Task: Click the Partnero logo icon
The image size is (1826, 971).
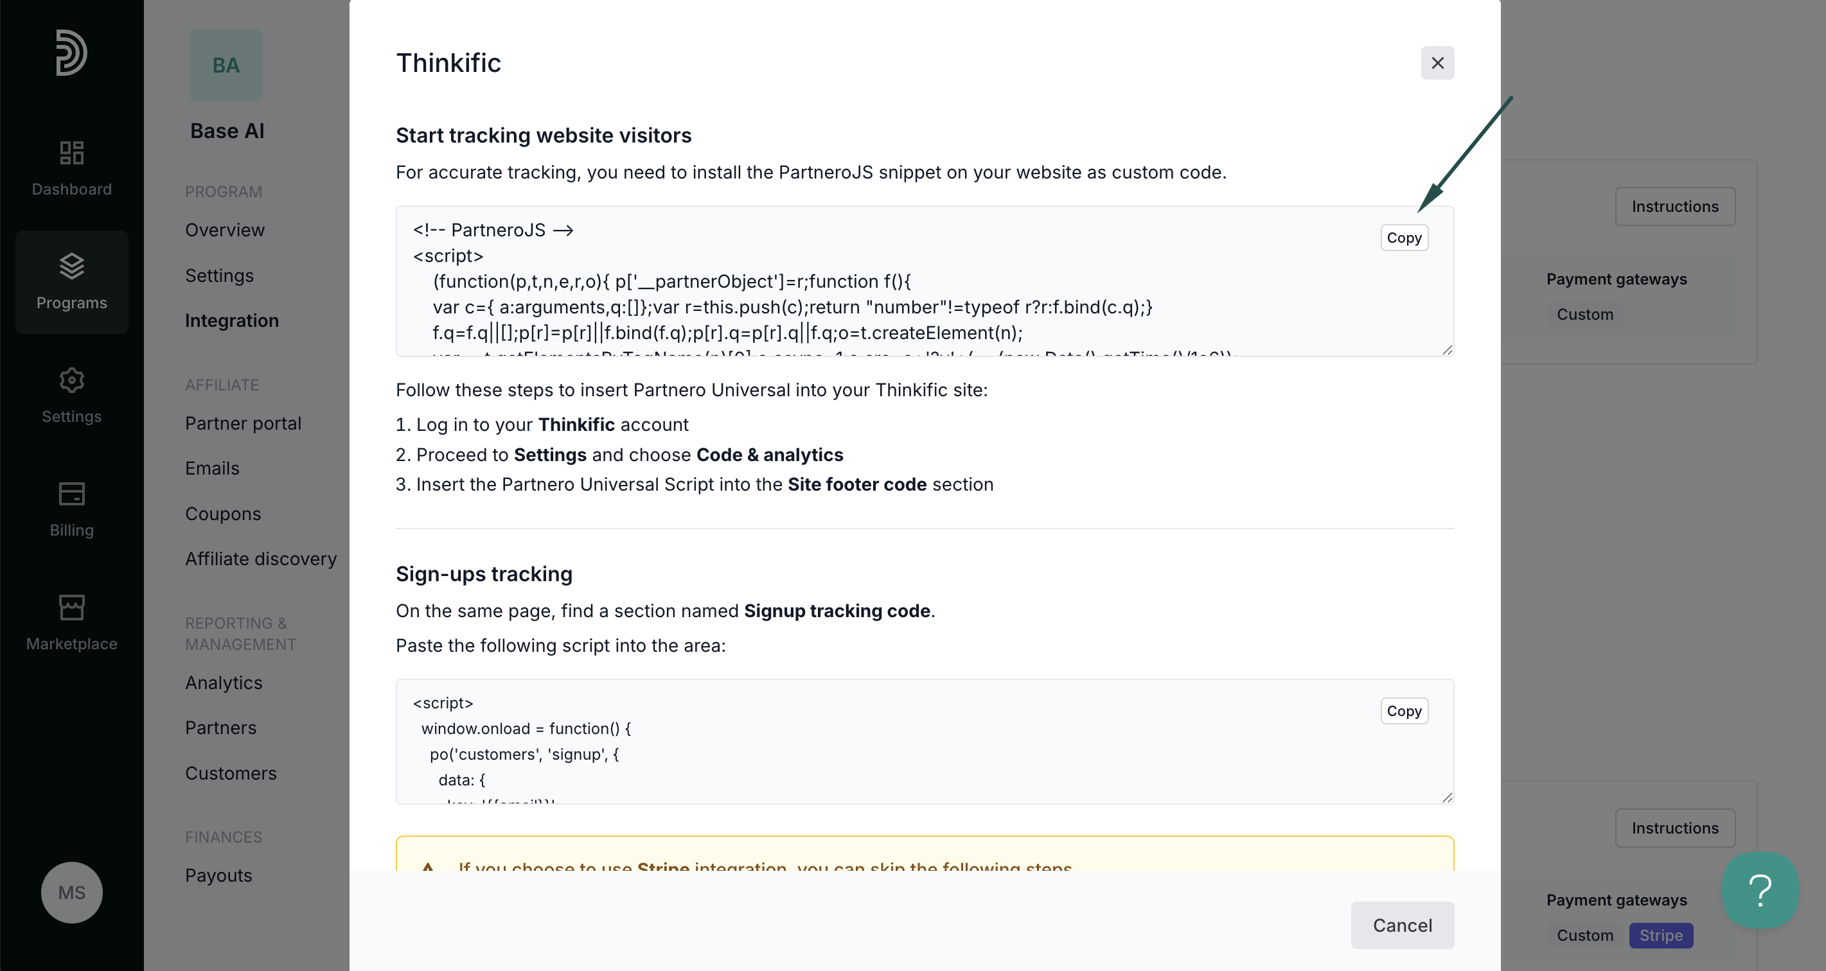Action: click(x=71, y=53)
